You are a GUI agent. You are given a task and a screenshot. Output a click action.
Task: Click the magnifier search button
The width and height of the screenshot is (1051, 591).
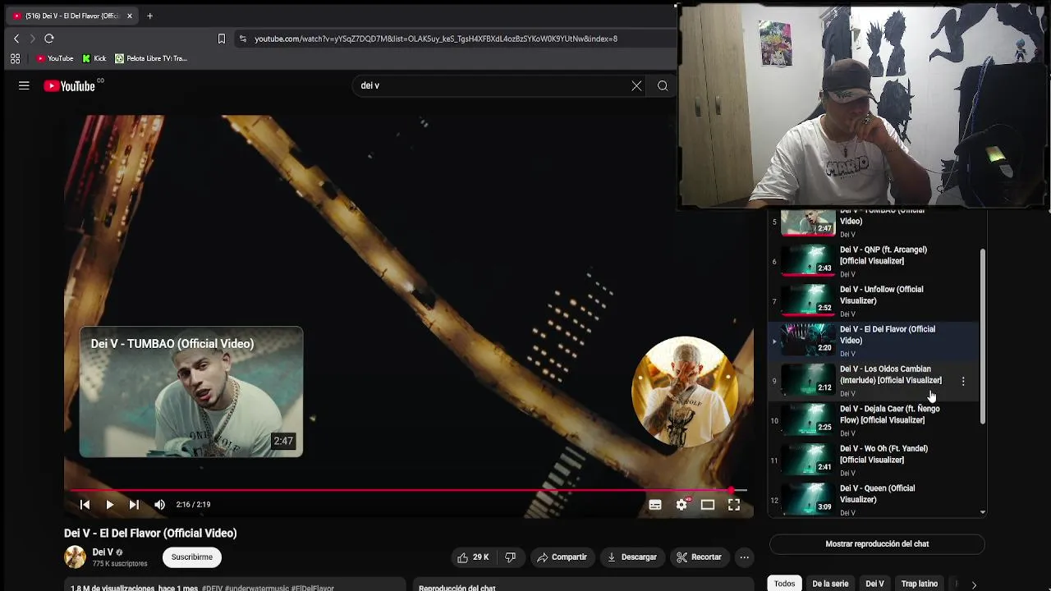(663, 85)
